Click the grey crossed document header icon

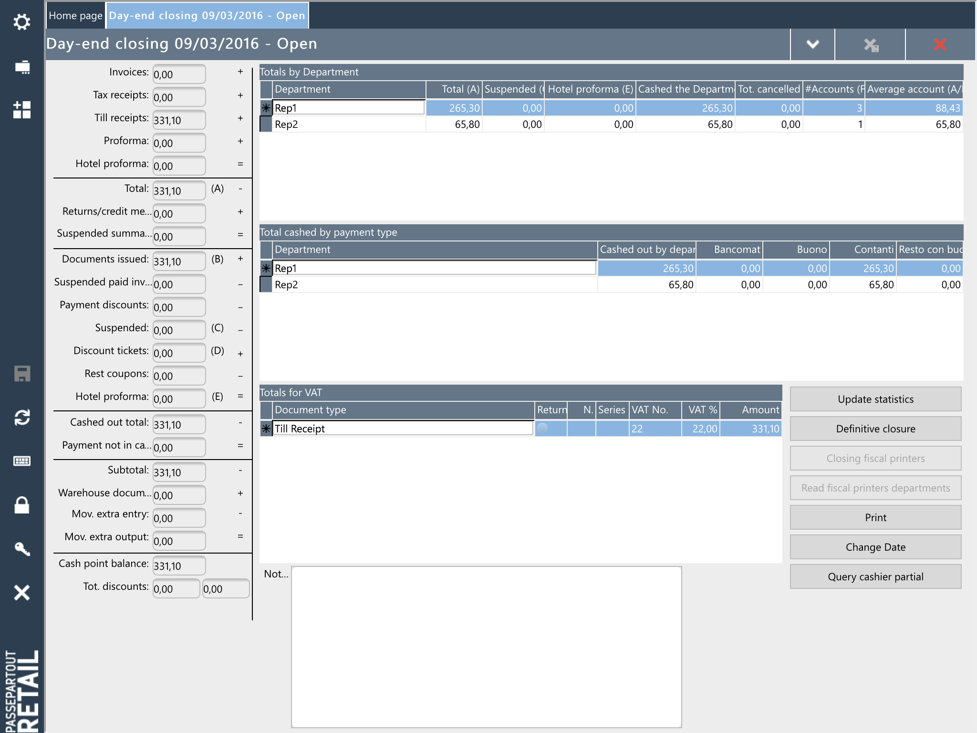(871, 45)
